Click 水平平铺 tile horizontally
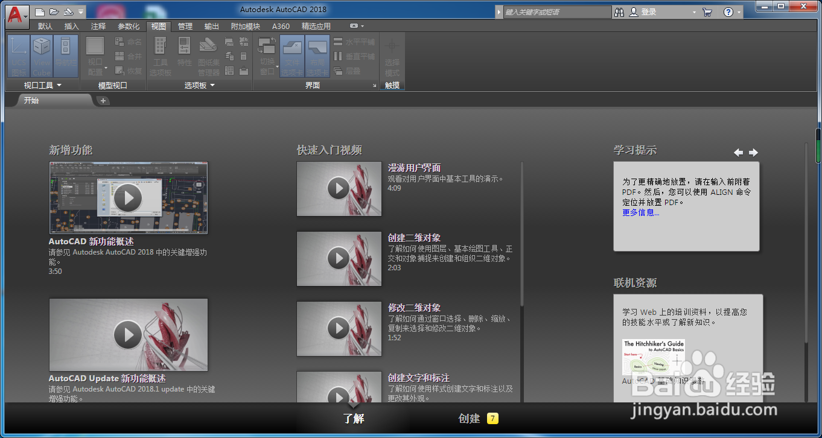The image size is (822, 438). tap(354, 42)
